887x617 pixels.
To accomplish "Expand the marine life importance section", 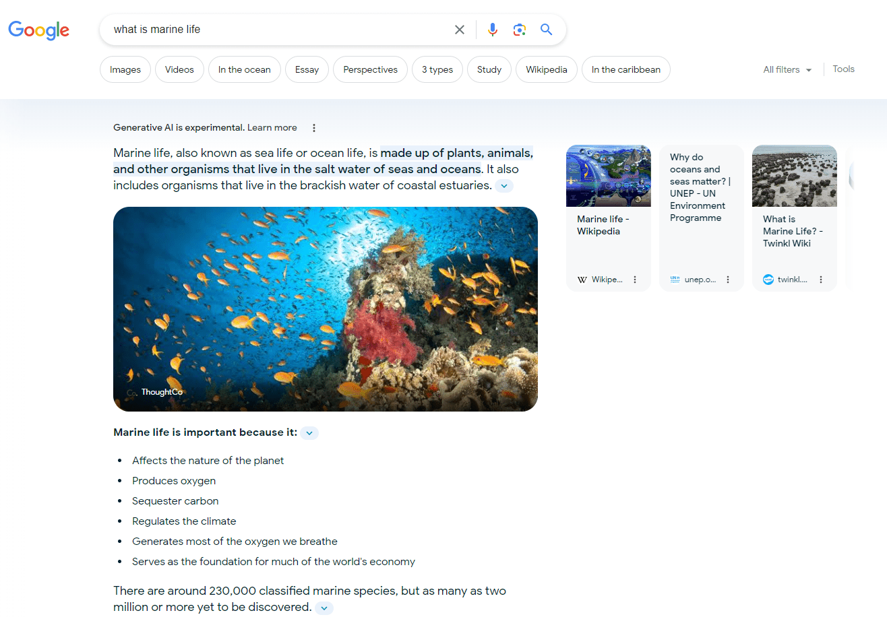I will point(309,432).
